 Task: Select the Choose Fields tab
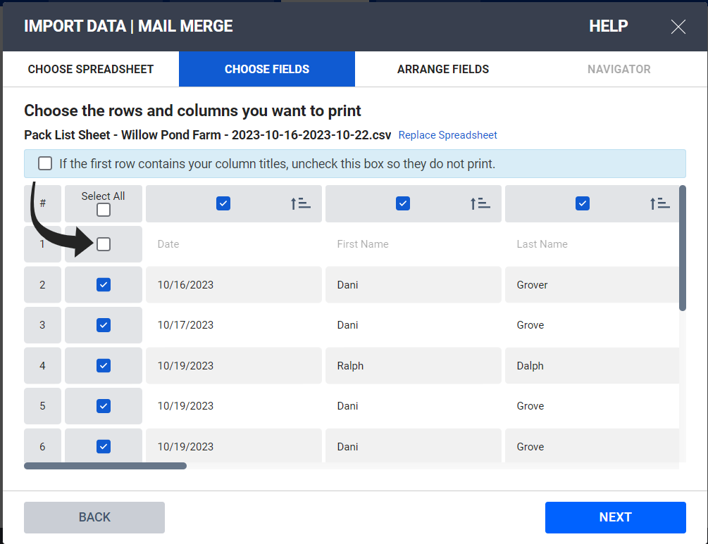coord(267,69)
